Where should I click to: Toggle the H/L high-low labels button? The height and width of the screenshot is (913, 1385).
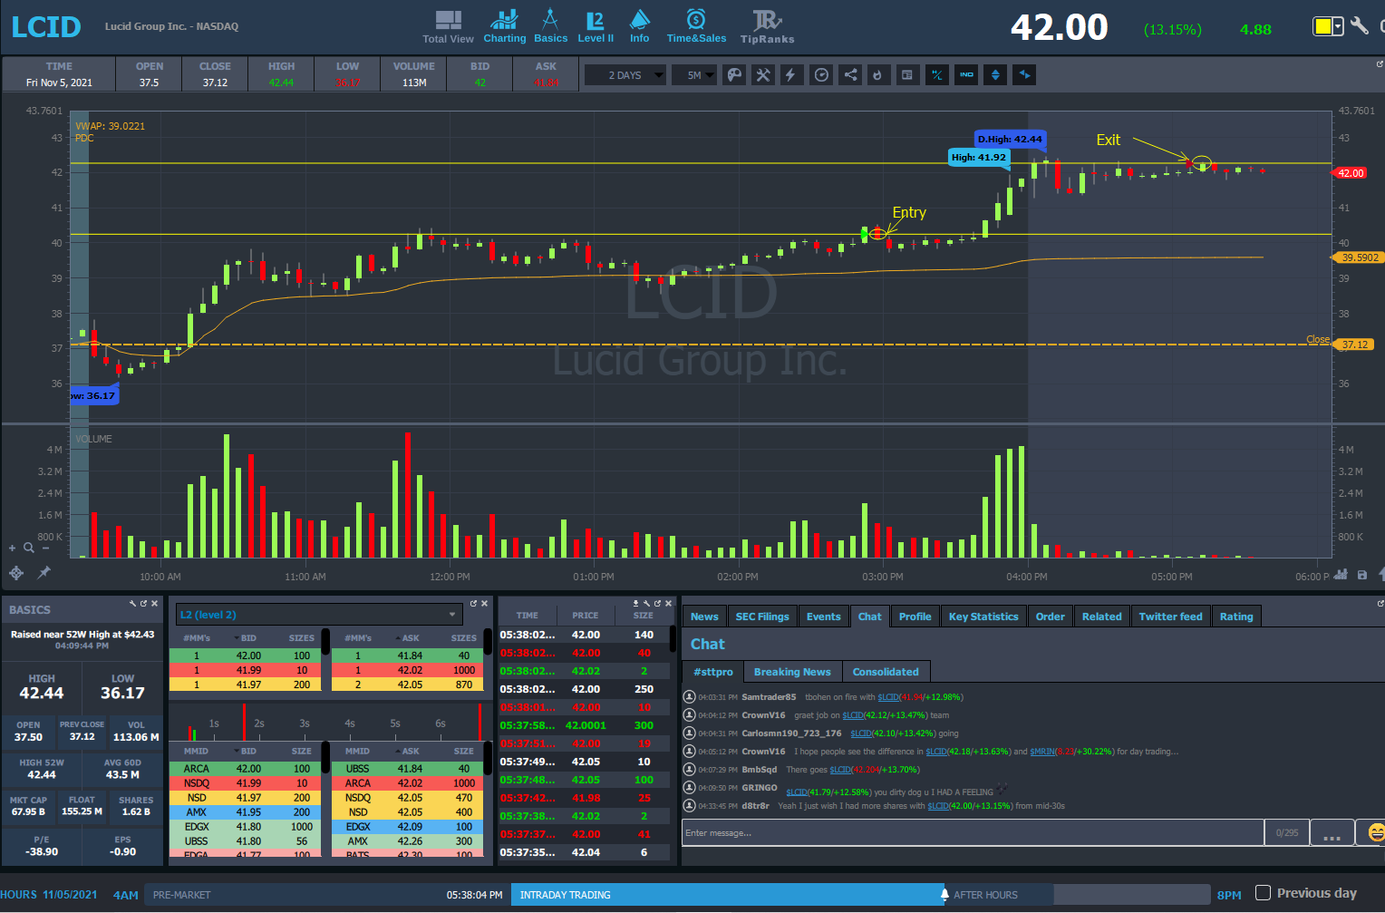(936, 75)
